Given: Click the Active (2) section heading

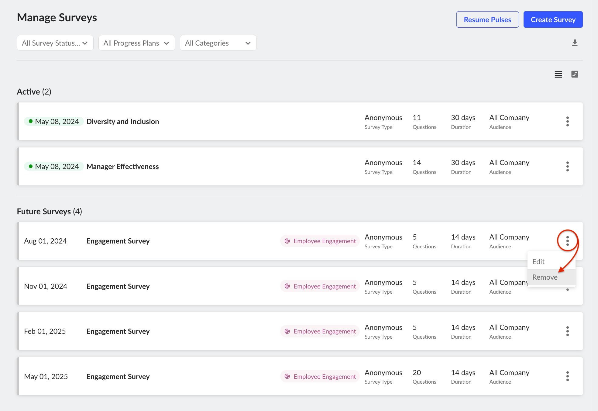Looking at the screenshot, I should click(x=34, y=92).
